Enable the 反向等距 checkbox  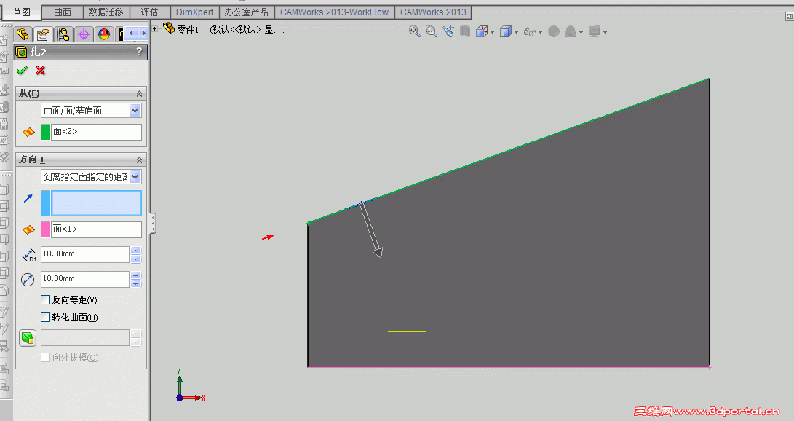coord(45,299)
